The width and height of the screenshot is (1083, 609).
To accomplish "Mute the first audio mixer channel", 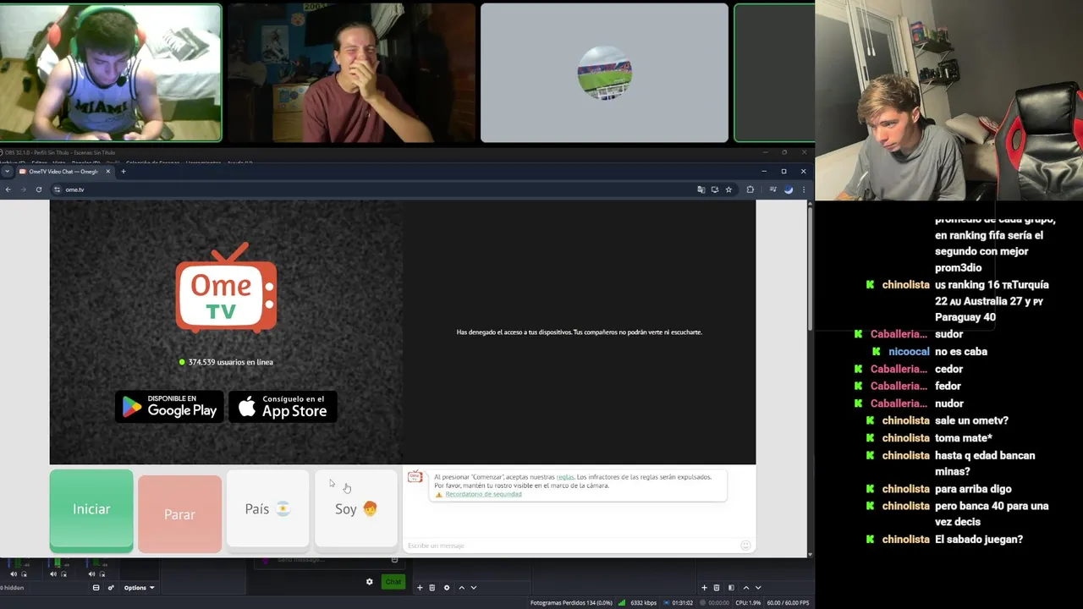I will 14,574.
